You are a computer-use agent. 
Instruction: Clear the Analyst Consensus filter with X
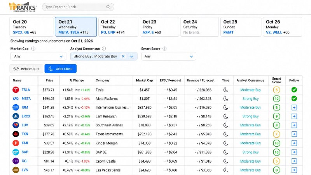point(123,56)
